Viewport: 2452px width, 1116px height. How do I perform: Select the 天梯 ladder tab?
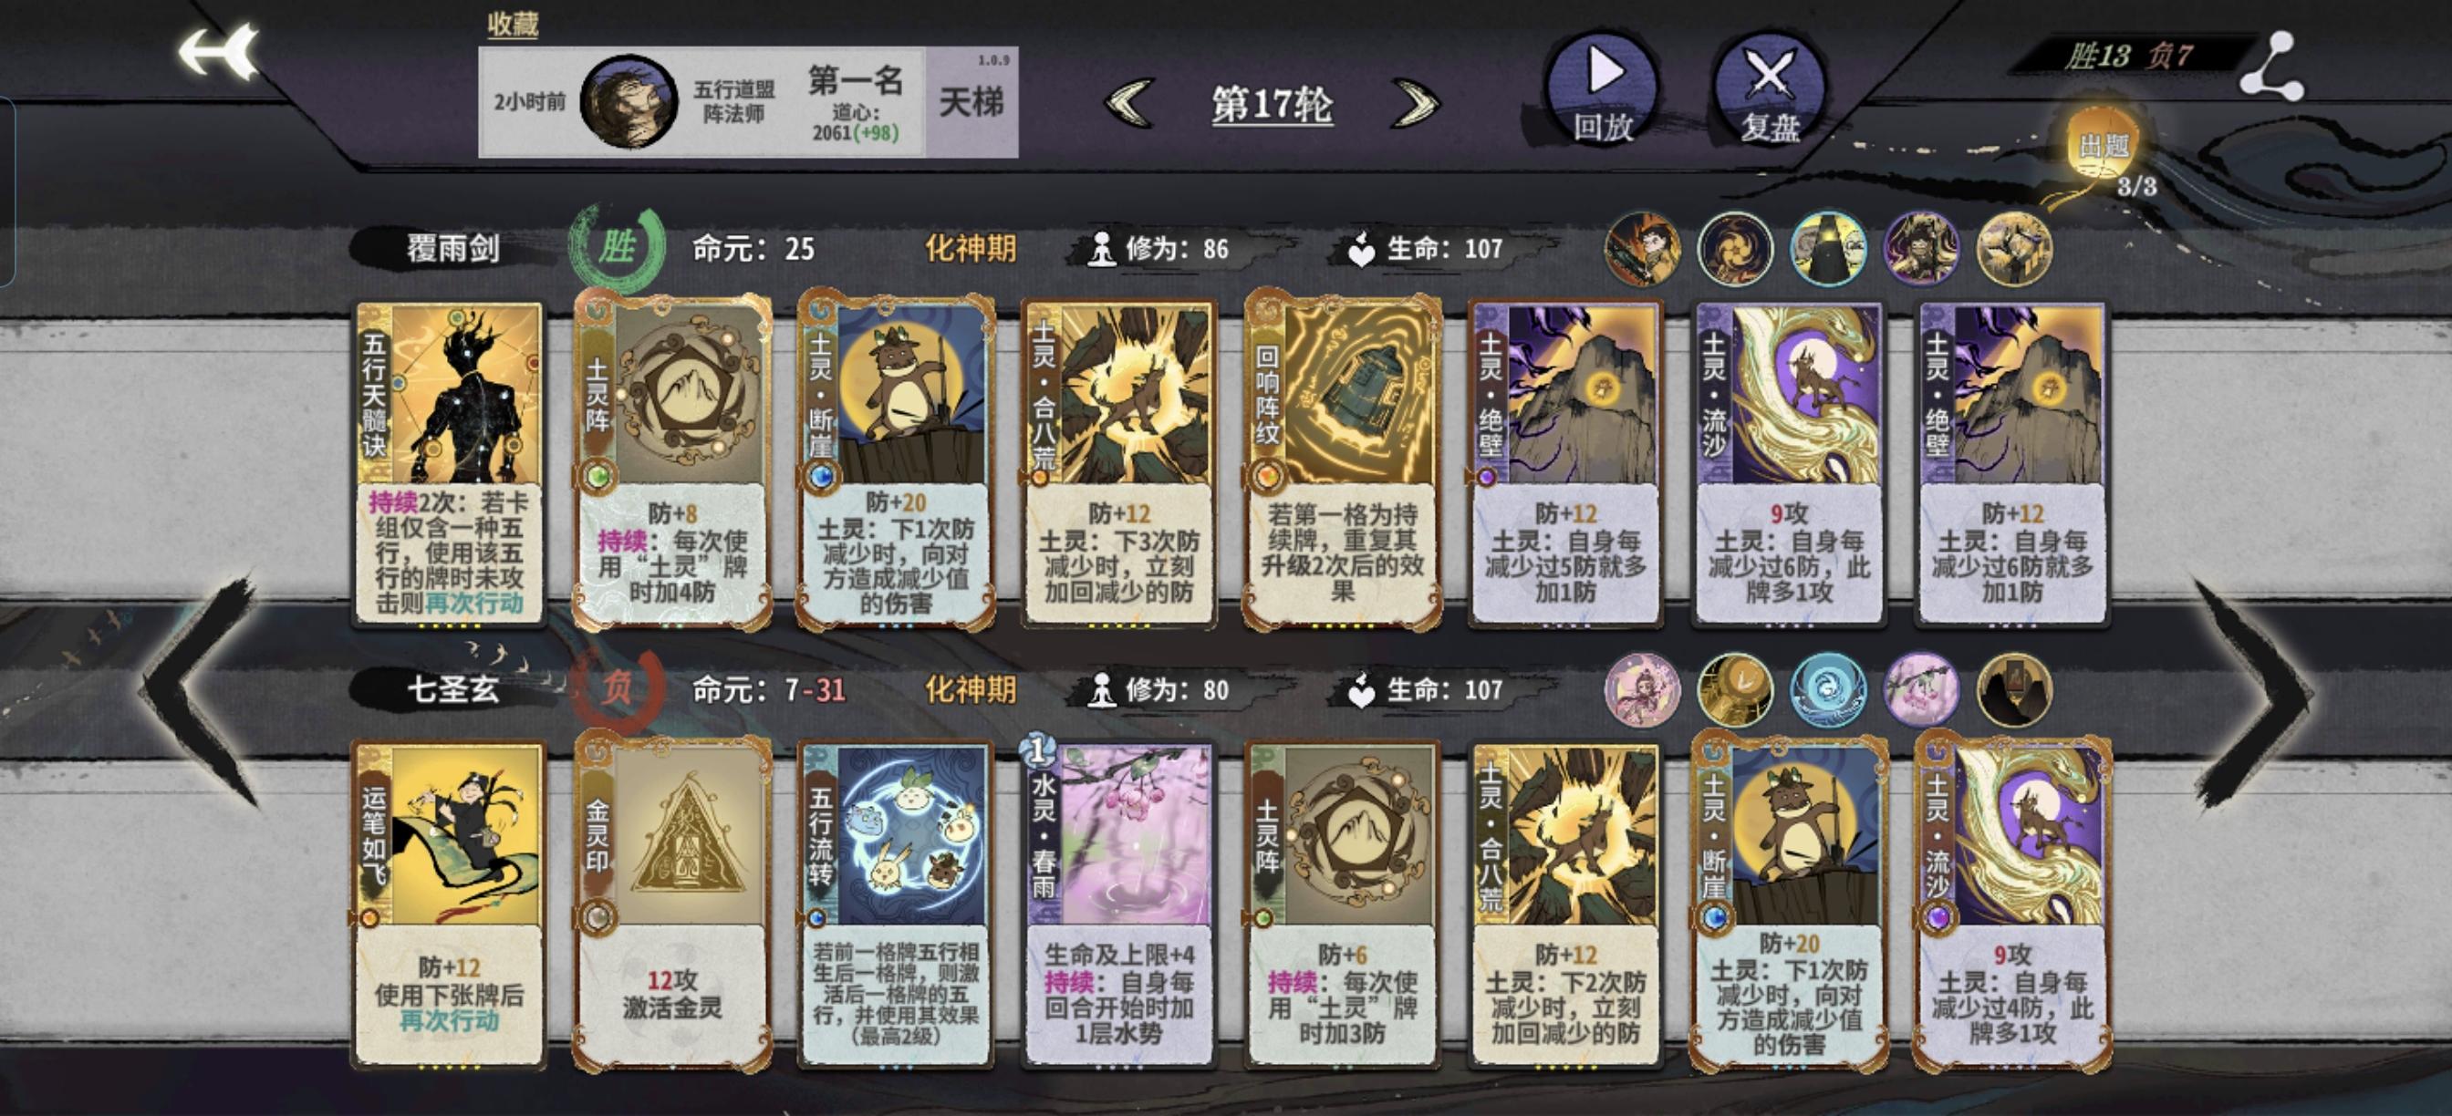pos(971,102)
